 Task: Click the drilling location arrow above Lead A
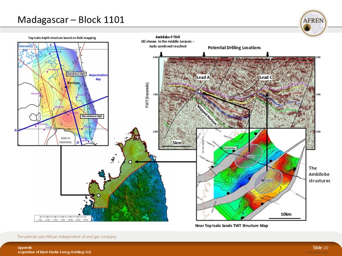pyautogui.click(x=204, y=54)
